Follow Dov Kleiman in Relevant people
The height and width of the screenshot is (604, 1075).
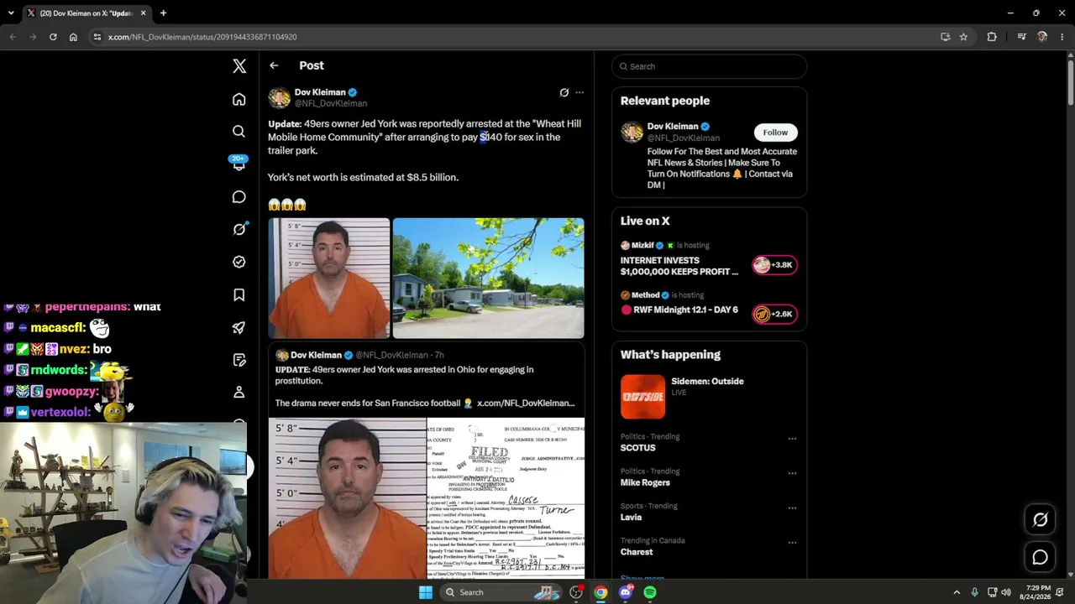click(775, 133)
